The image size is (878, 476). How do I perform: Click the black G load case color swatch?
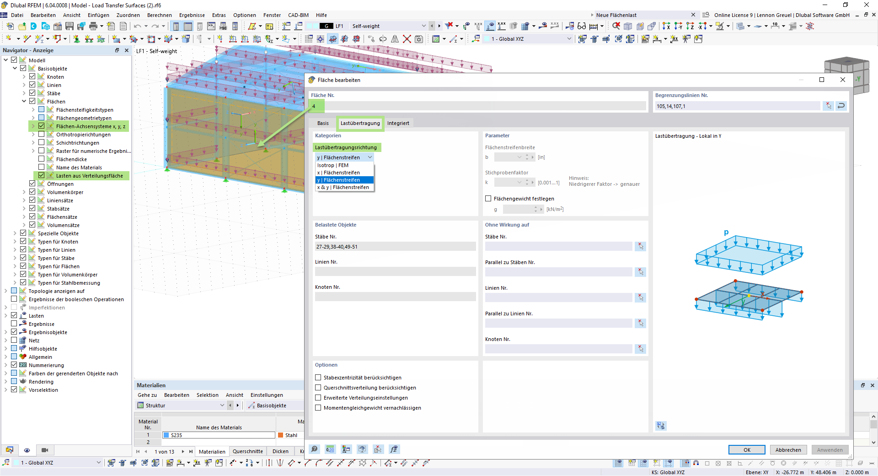326,26
